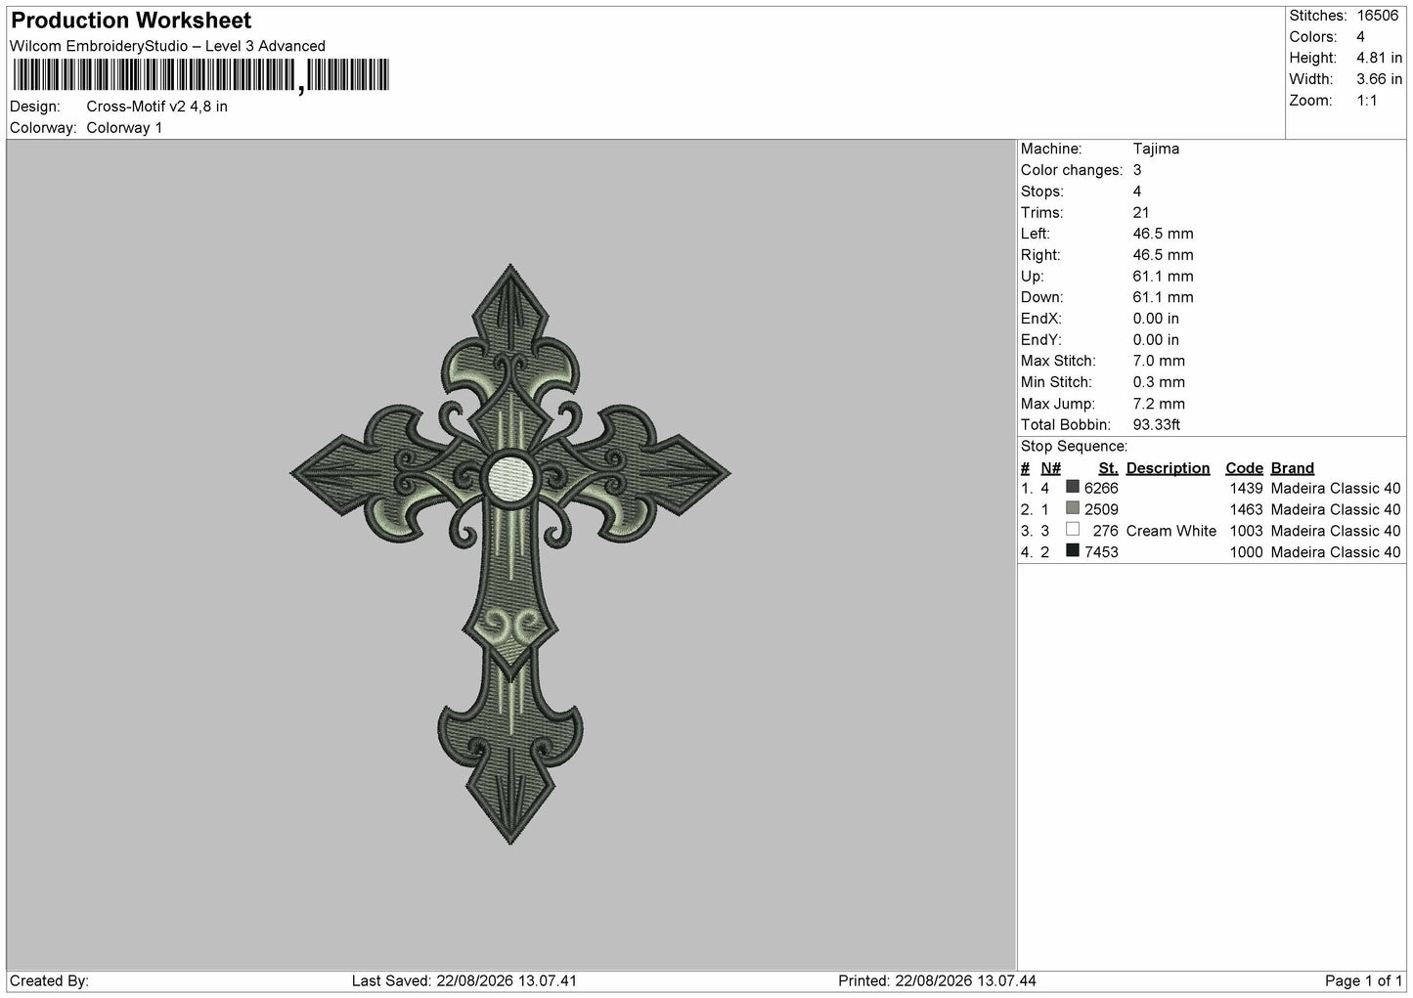The width and height of the screenshot is (1413, 998).
Task: Click the 'Brand' column header
Action: pyautogui.click(x=1292, y=468)
